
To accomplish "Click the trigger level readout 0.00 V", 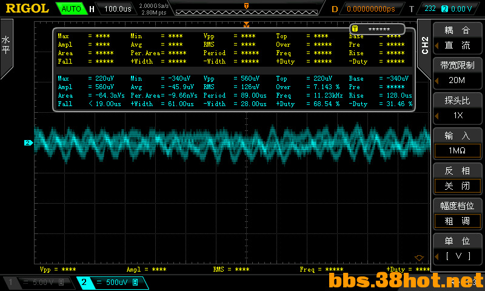I will (x=461, y=8).
